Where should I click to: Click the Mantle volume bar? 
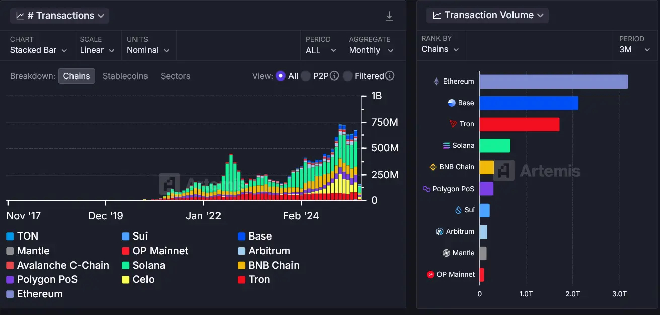tap(483, 253)
